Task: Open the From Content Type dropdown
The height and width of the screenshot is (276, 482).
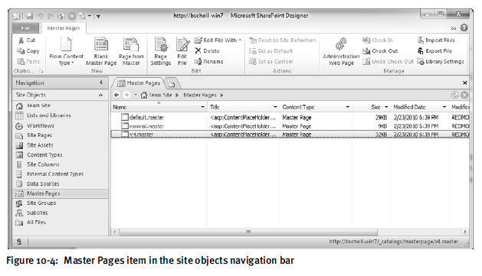Action: click(x=67, y=51)
